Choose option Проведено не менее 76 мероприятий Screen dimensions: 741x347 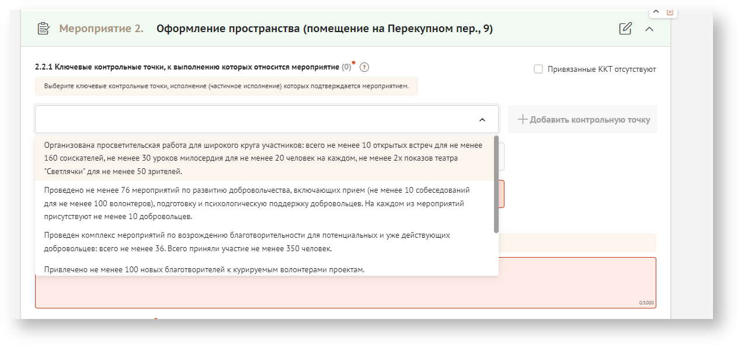point(264,203)
